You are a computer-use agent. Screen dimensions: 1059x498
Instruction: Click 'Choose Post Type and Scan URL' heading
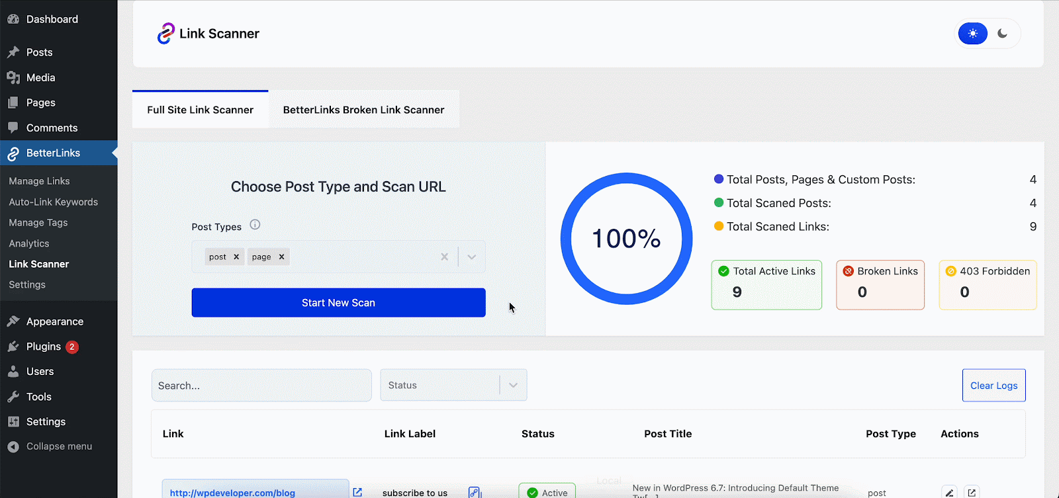338,187
